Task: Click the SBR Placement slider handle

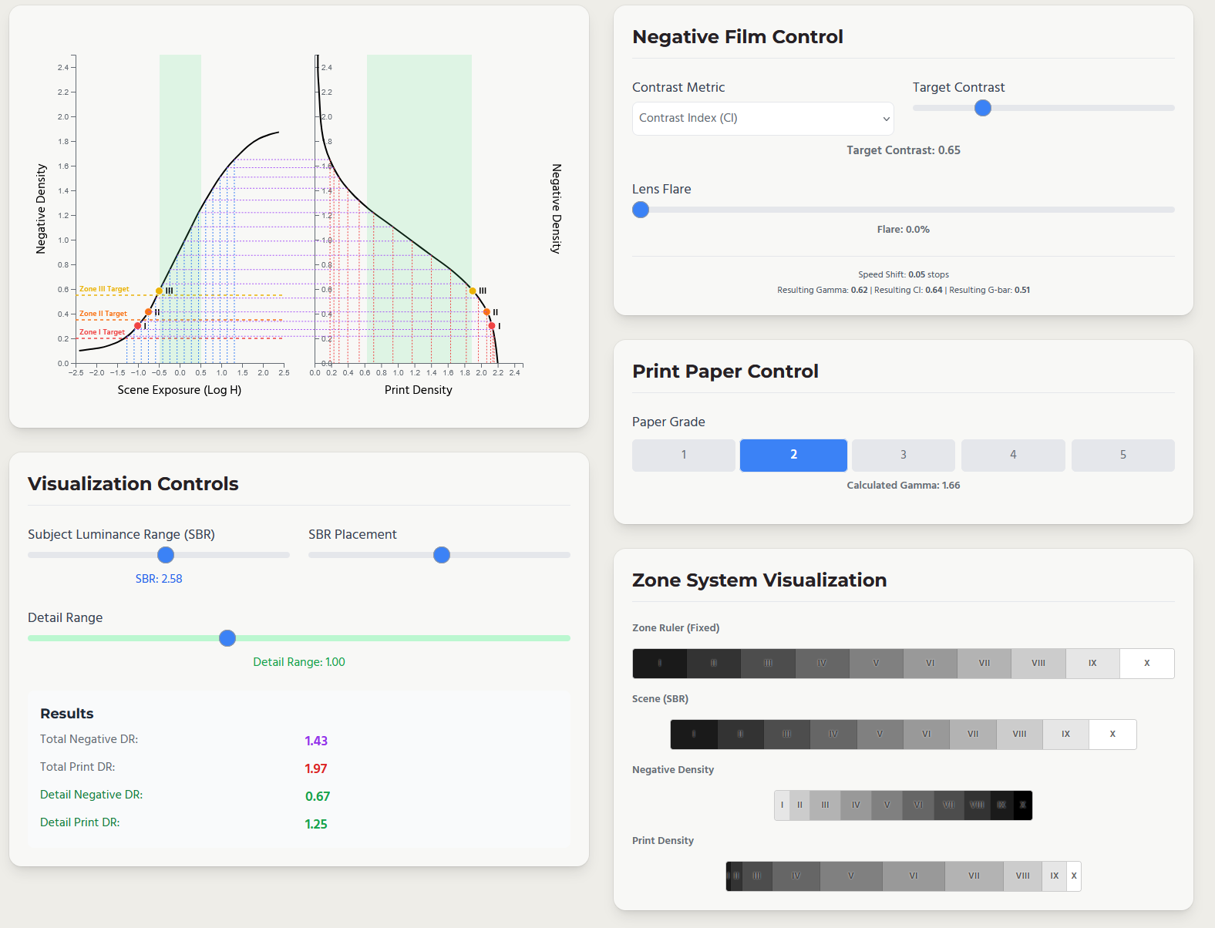Action: 442,555
